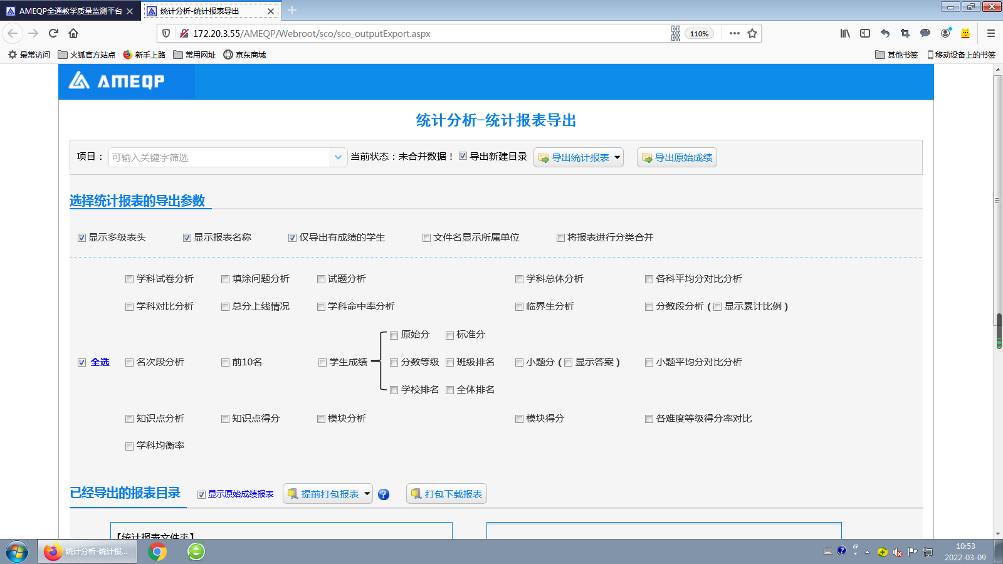This screenshot has width=1003, height=564.
Task: Open the Firefox library icon
Action: 845,33
